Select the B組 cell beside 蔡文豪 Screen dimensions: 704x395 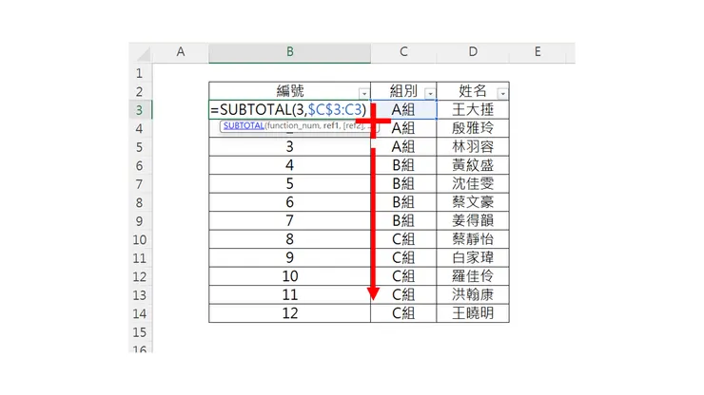point(403,202)
